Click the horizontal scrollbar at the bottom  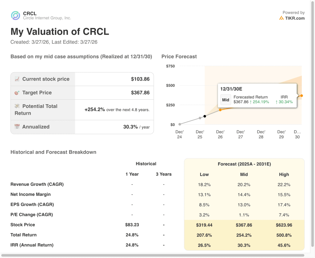point(153,256)
